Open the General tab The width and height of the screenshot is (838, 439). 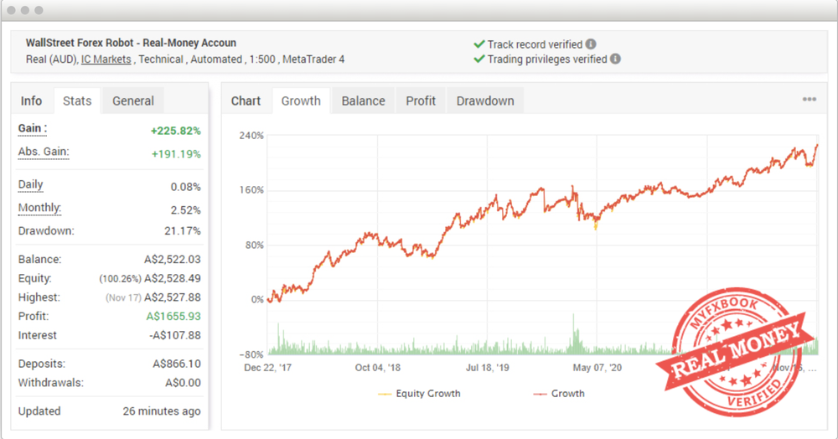coord(133,101)
